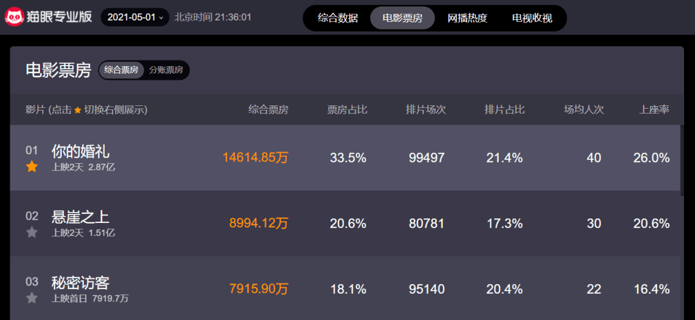
Task: Click the screenings count 95140
Action: tap(427, 289)
